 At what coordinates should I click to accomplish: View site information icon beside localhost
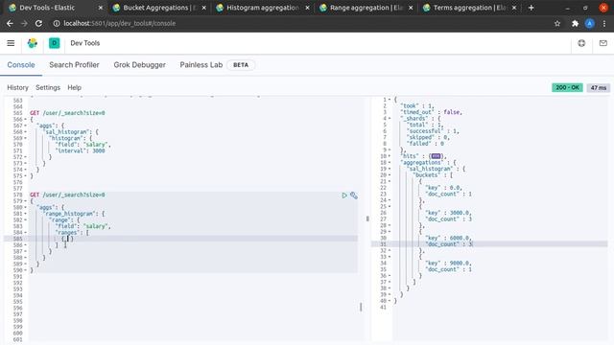[57, 23]
